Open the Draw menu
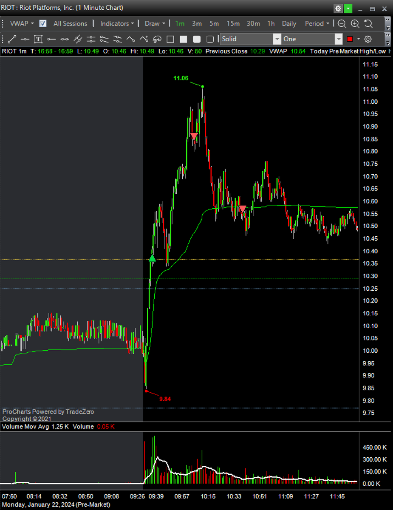 (x=154, y=23)
